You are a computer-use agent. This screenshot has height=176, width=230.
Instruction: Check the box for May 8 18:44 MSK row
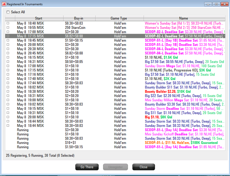pos(8,125)
